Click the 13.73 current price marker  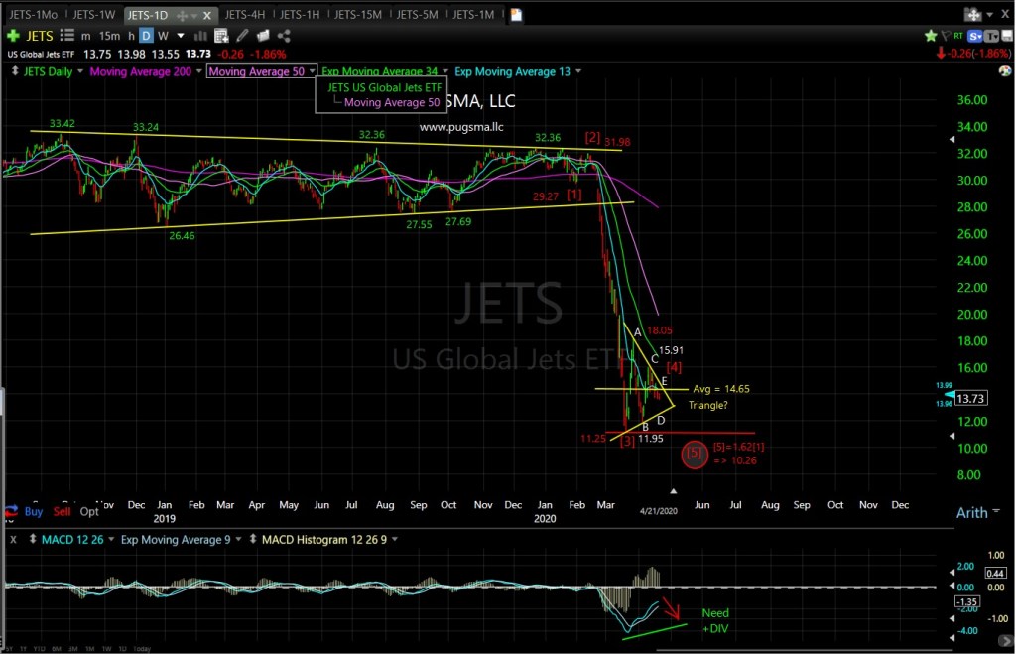coord(970,399)
